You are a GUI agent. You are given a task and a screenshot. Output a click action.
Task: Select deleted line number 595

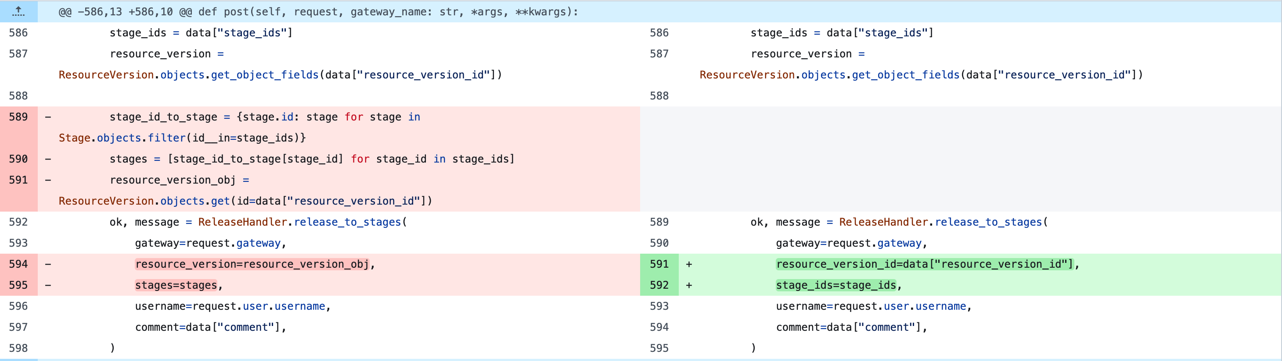point(18,285)
